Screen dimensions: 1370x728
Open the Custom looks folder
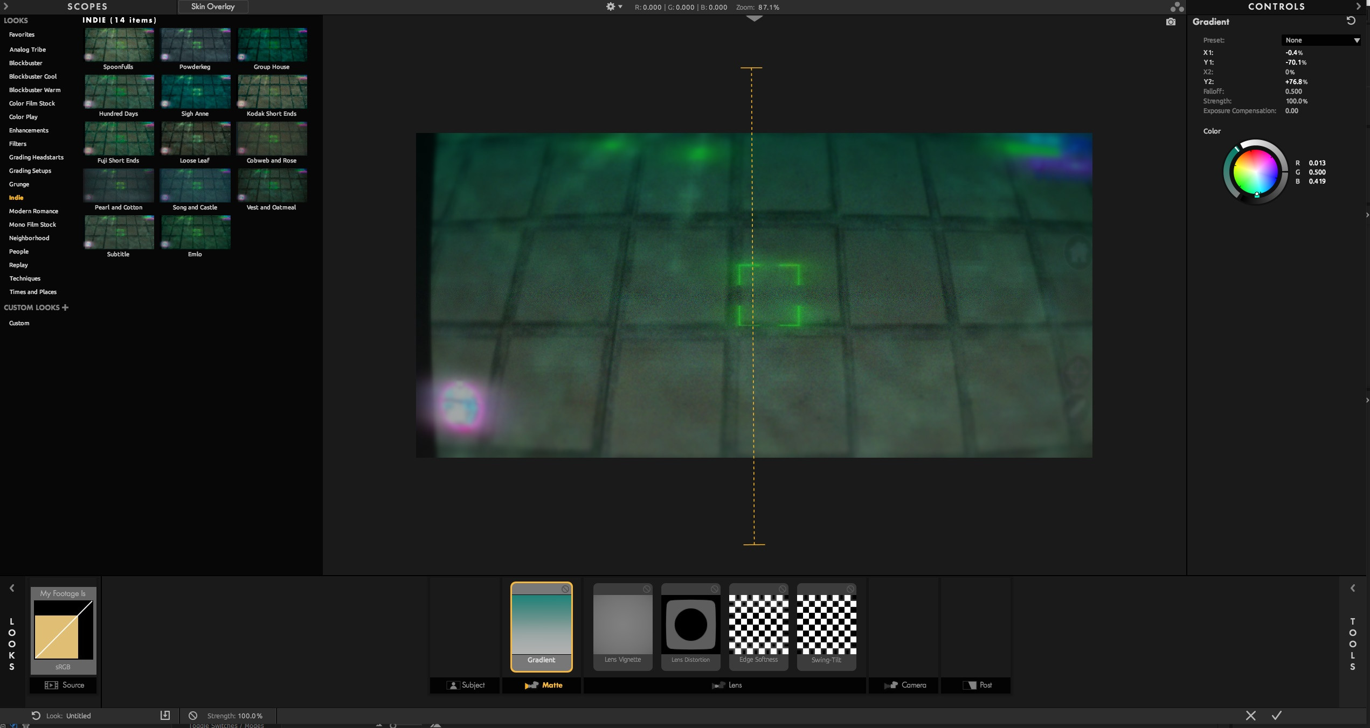tap(19, 323)
